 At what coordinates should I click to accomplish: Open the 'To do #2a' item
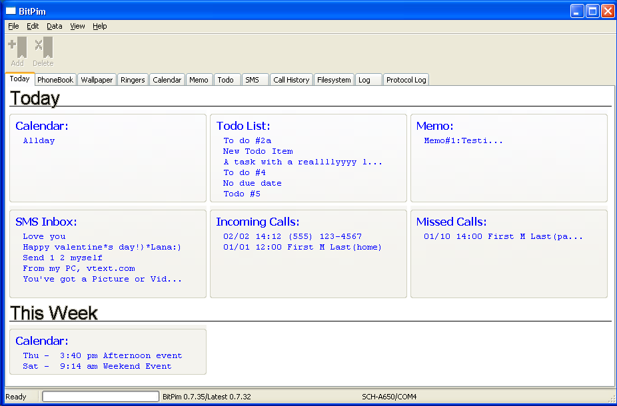pos(247,140)
